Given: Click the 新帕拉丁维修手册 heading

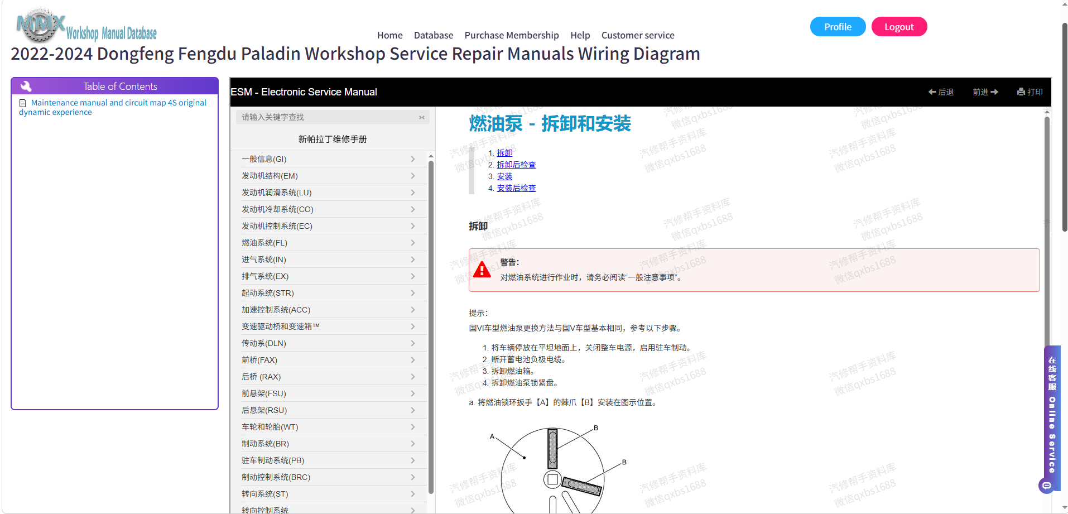Looking at the screenshot, I should [333, 140].
